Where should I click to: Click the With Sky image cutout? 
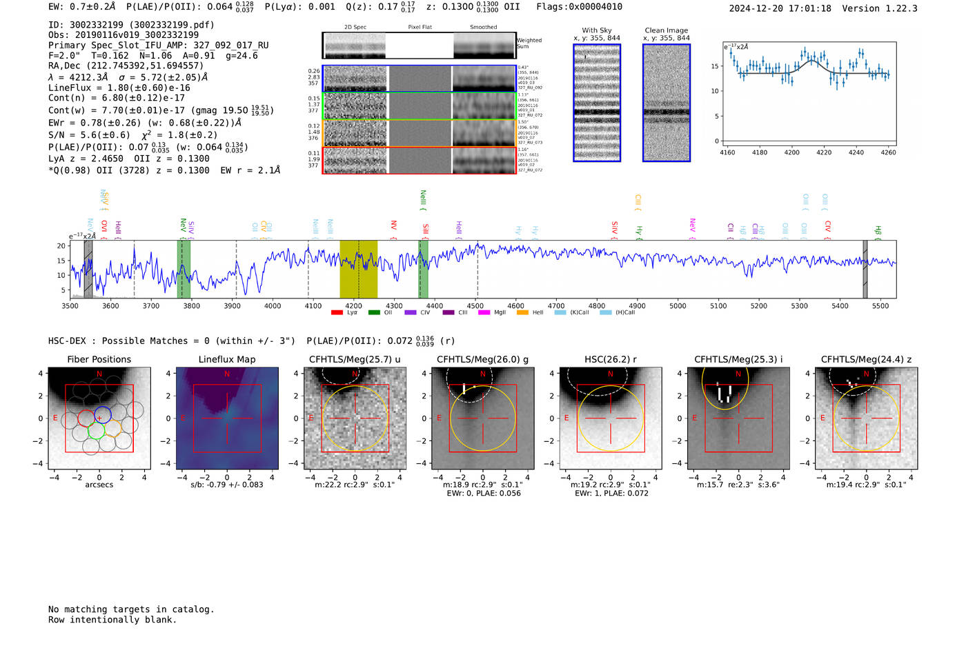click(597, 103)
